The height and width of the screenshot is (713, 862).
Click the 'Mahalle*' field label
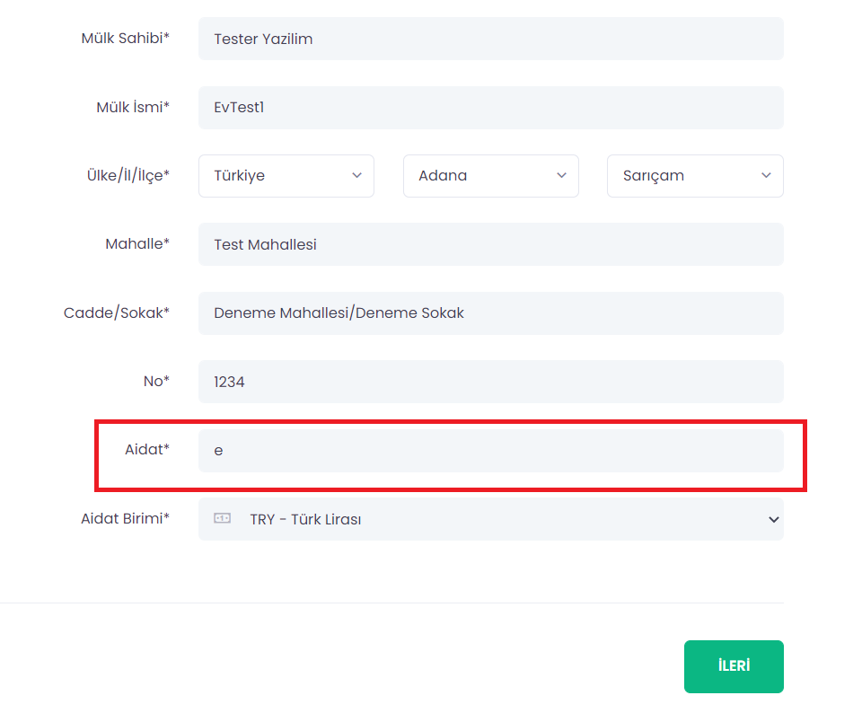pos(137,243)
